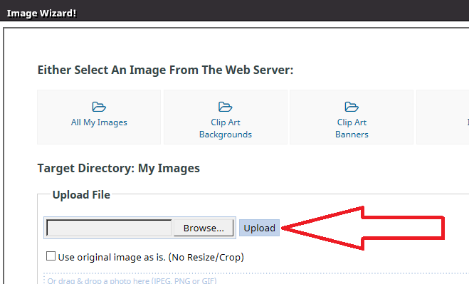Click the drag & drop photo zone
The width and height of the screenshot is (469, 284).
pyautogui.click(x=256, y=278)
